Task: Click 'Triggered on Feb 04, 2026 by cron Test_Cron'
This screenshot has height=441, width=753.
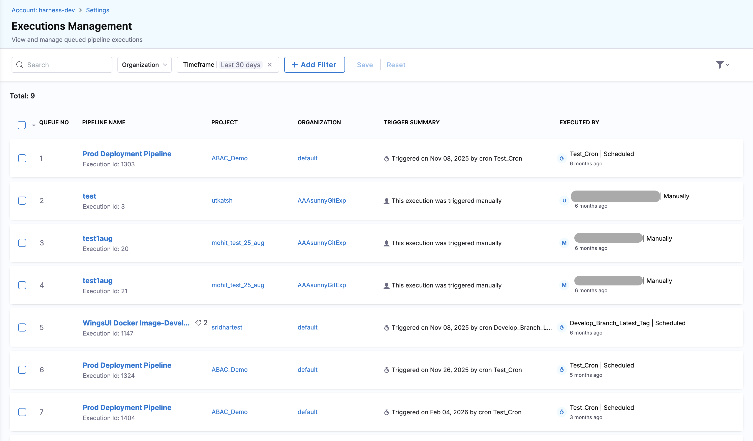Action: click(457, 412)
